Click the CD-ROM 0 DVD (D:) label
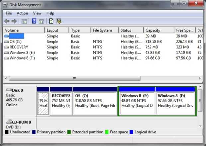Viewport: 206px width, 146px height. pyautogui.click(x=20, y=123)
